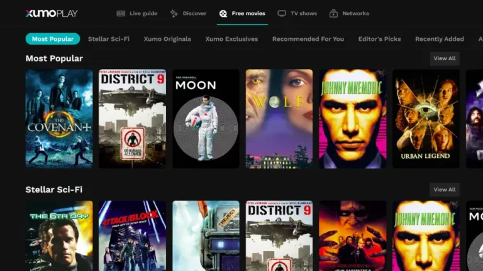This screenshot has width=483, height=271.
Task: Switch to the Stellar Sci-Fi category
Action: (109, 39)
